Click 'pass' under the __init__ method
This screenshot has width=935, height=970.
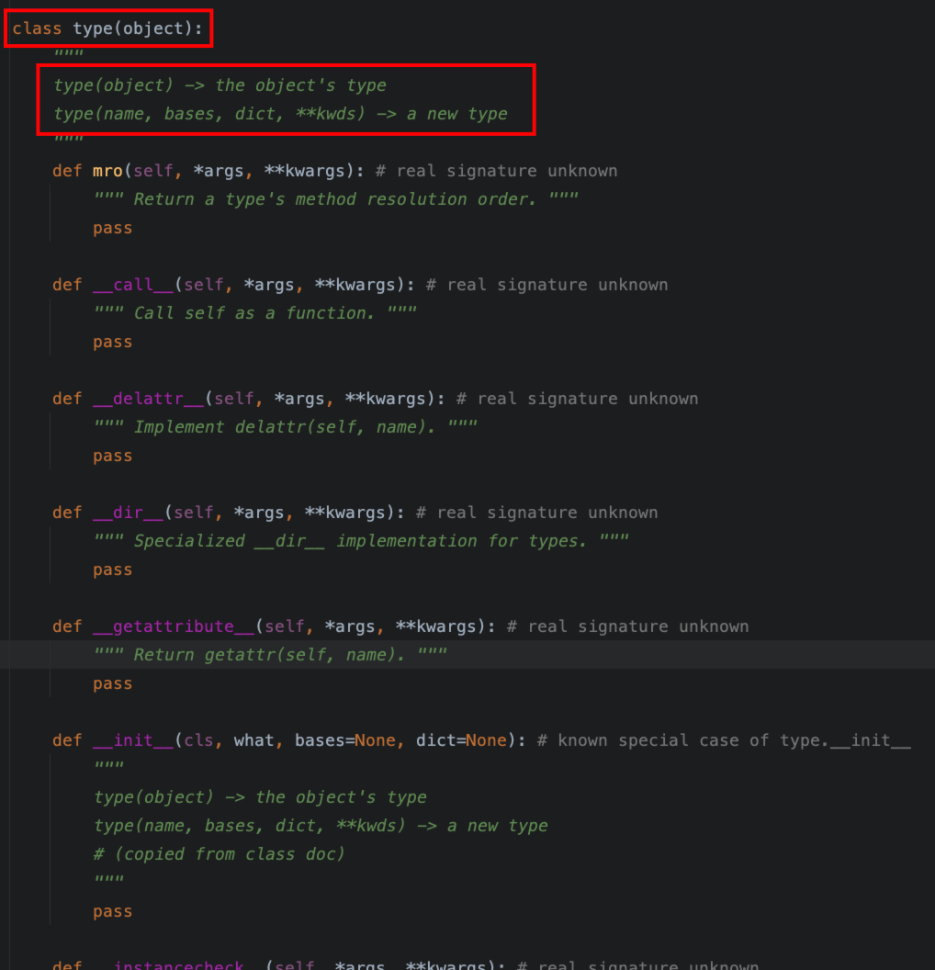pos(113,911)
